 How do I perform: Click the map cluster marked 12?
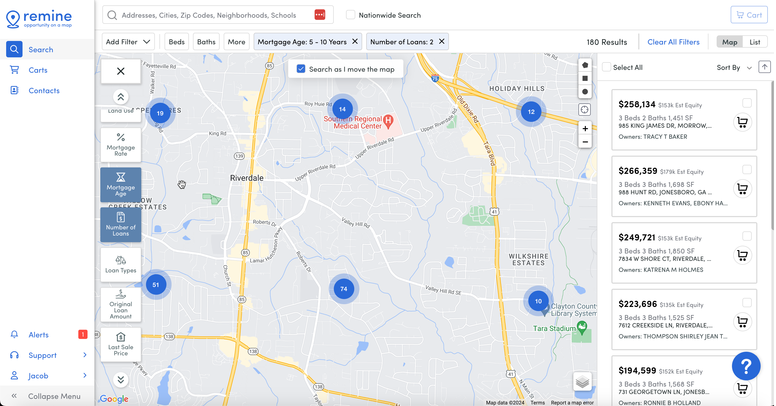pyautogui.click(x=531, y=112)
